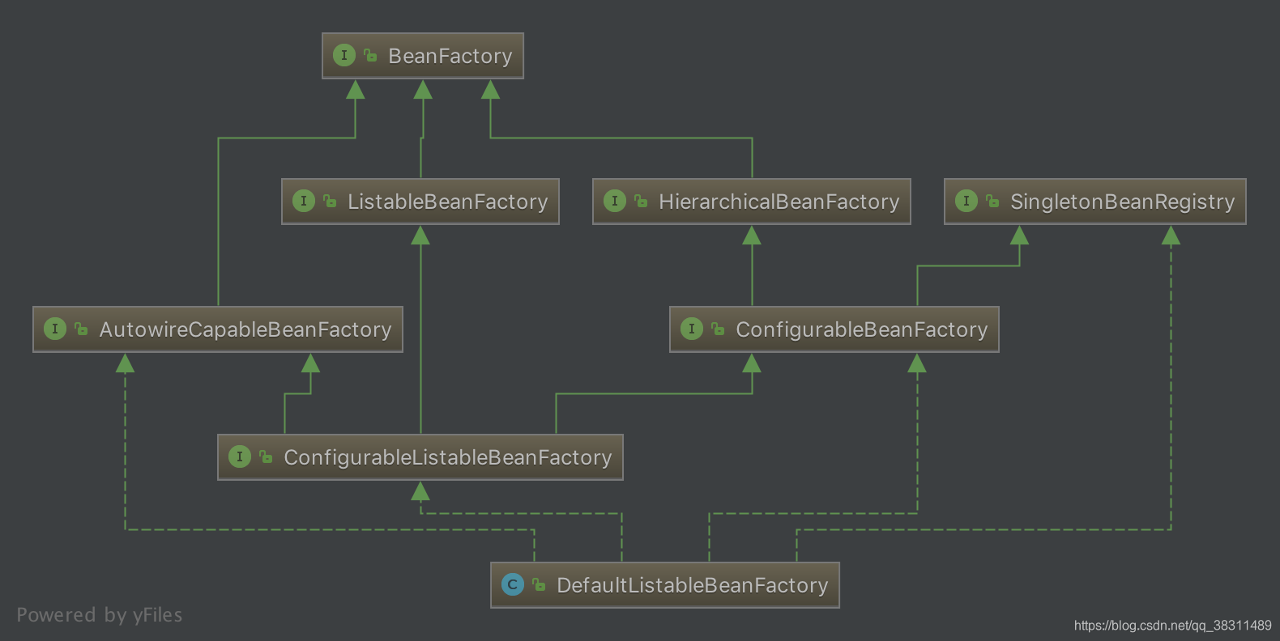The height and width of the screenshot is (641, 1280).
Task: Select the DefaultListableBeanFactory label
Action: point(693,585)
